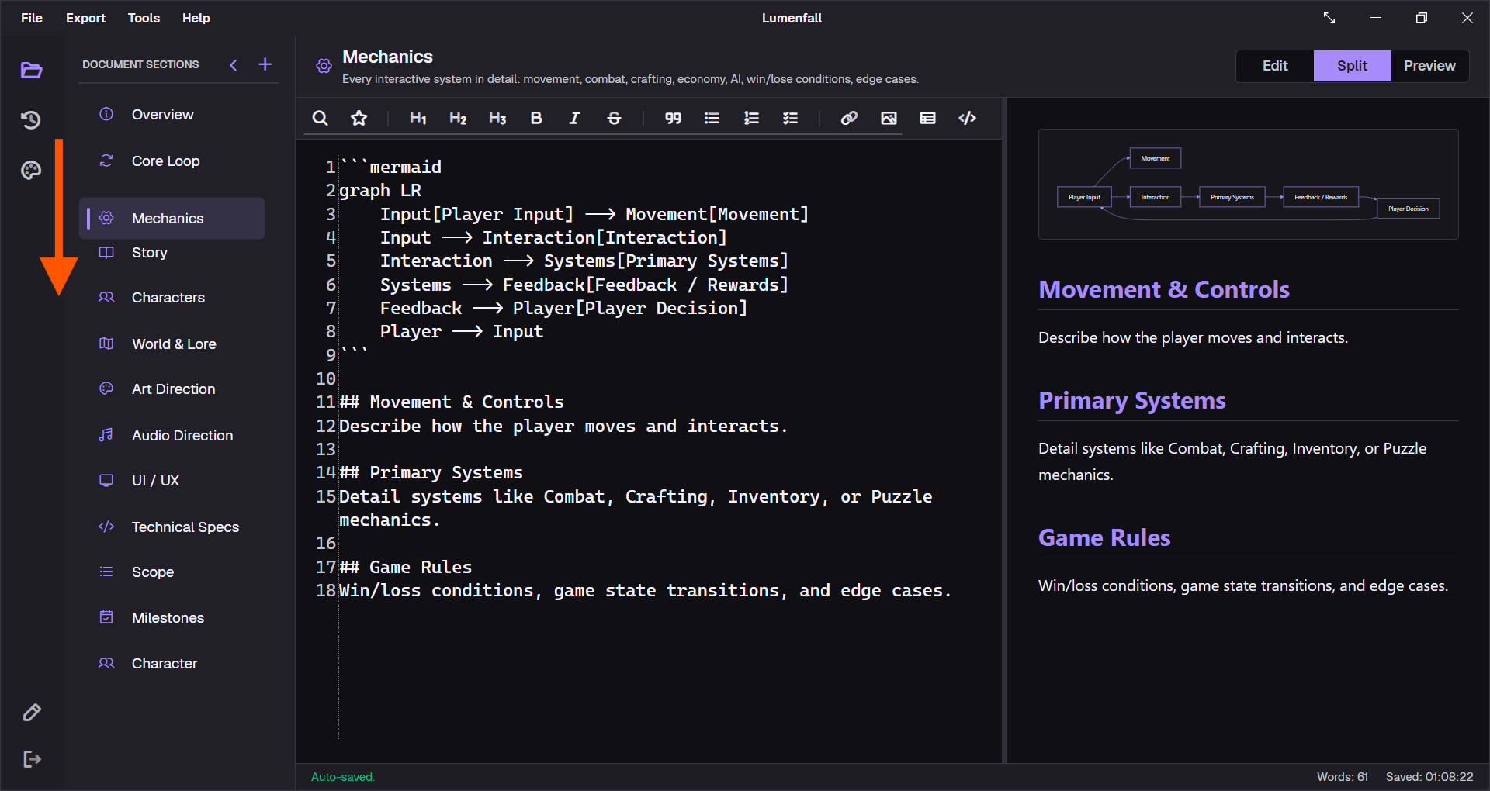
Task: Click the search icon in editor toolbar
Action: coord(320,118)
